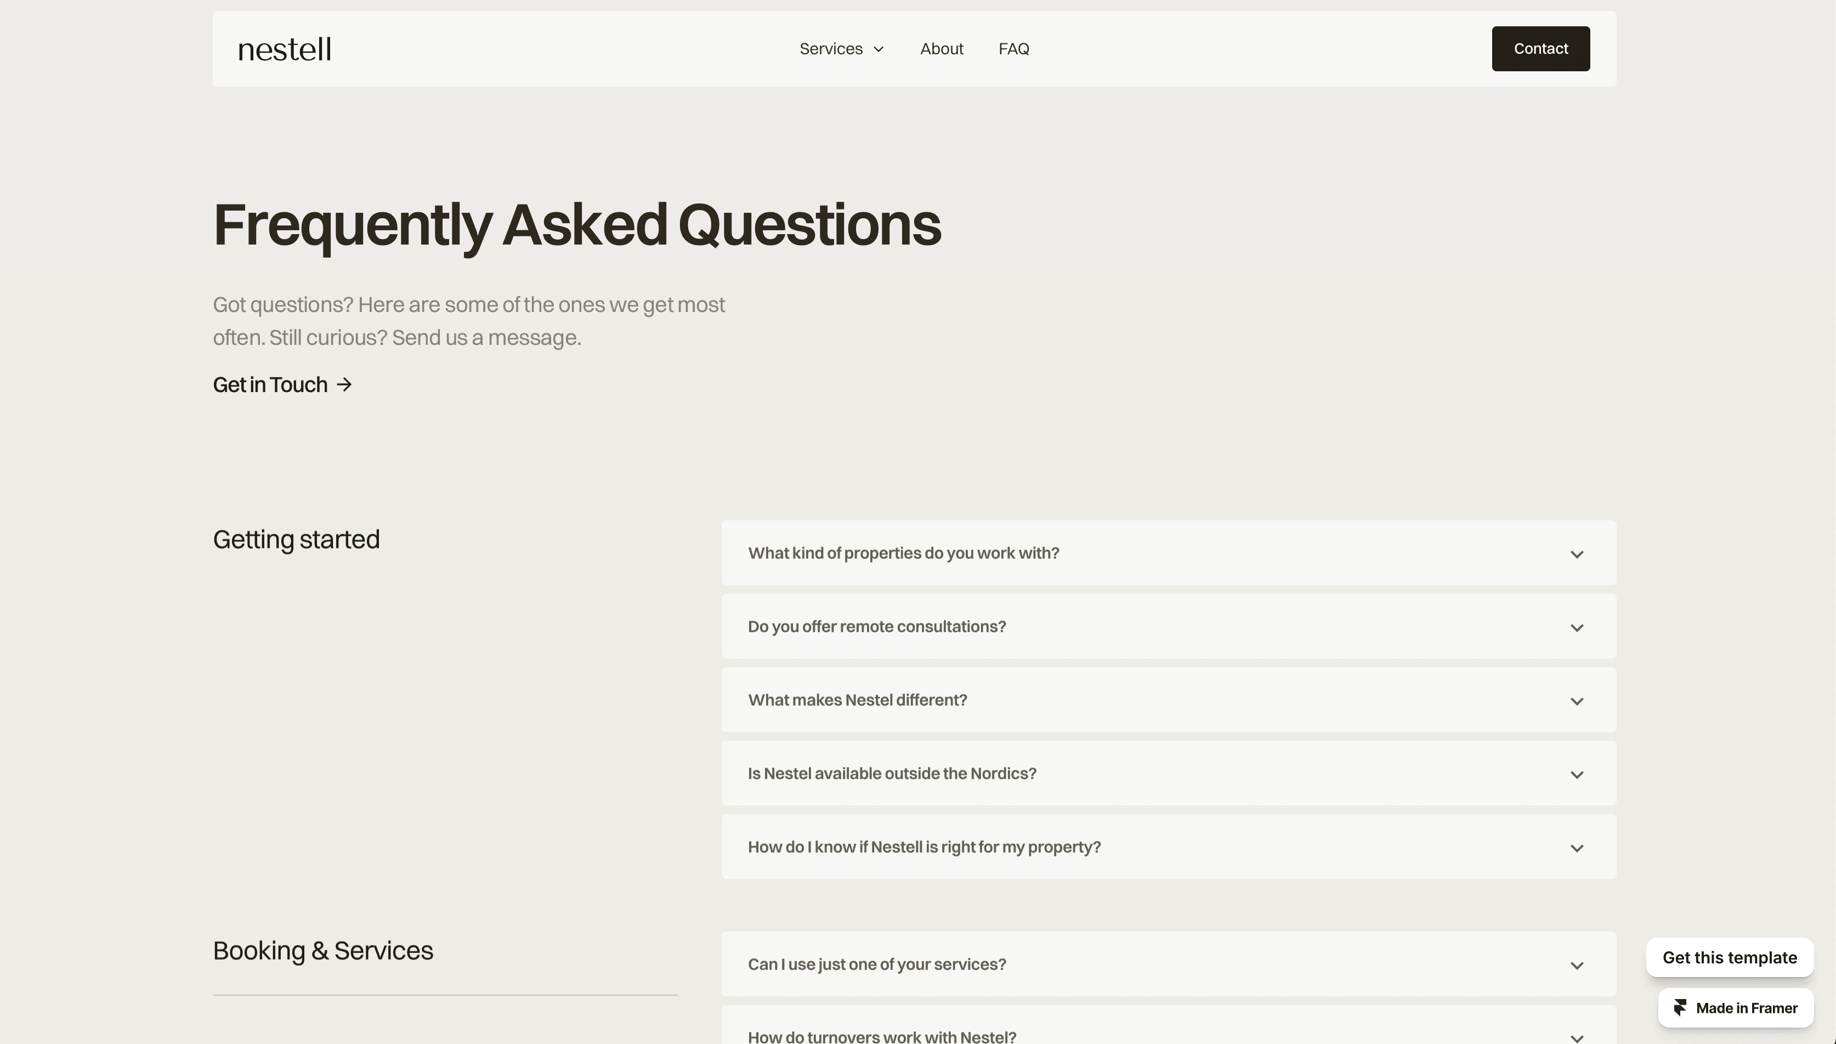Expand chevron for outside the Nordics question
The width and height of the screenshot is (1836, 1044).
tap(1577, 775)
